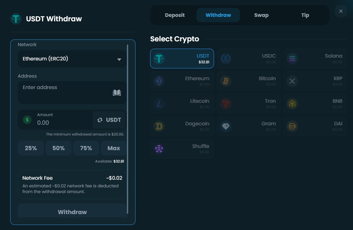Click the 50% amount button
The height and width of the screenshot is (230, 353).
point(59,148)
